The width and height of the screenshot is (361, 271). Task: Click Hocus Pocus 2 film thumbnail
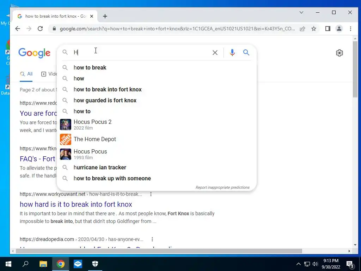tap(65, 125)
